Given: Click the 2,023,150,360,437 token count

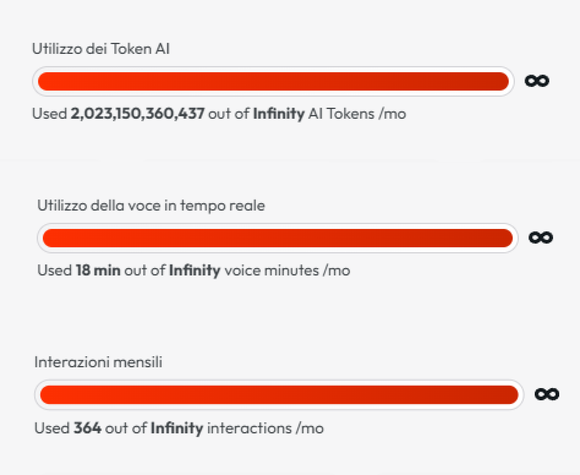Looking at the screenshot, I should tap(137, 114).
